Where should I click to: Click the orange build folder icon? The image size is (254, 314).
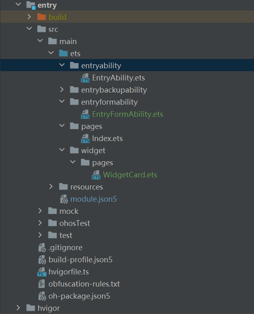tap(42, 17)
